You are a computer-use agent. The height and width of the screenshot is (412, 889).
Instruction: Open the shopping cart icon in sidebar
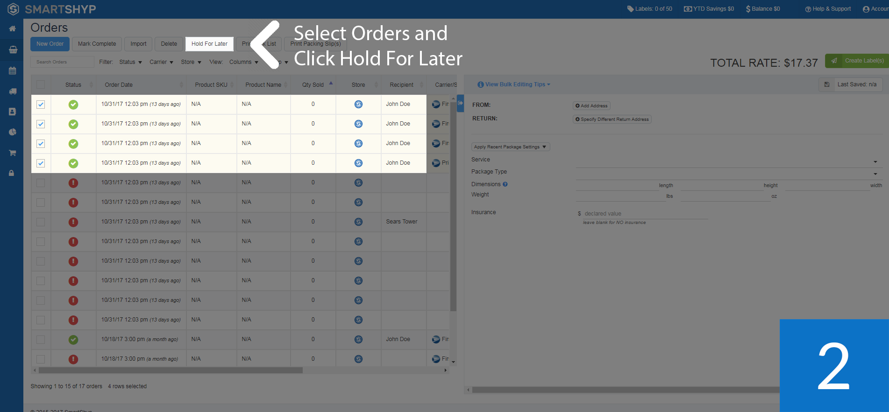point(13,153)
